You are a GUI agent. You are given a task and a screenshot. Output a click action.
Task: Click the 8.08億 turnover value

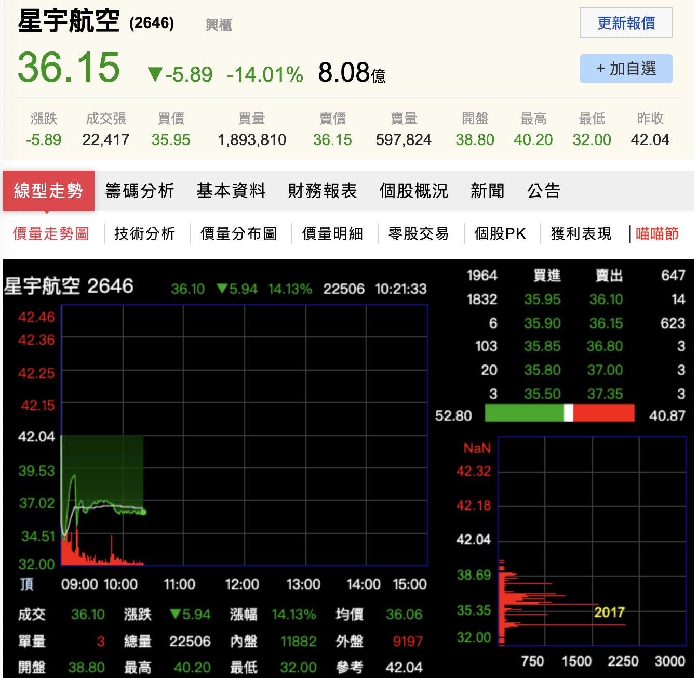(352, 72)
